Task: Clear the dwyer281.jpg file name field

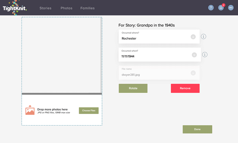Action: coord(193,73)
